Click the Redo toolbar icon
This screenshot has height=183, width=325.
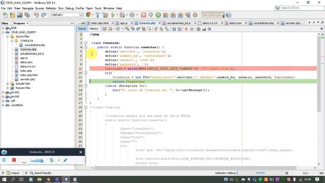[44, 15]
